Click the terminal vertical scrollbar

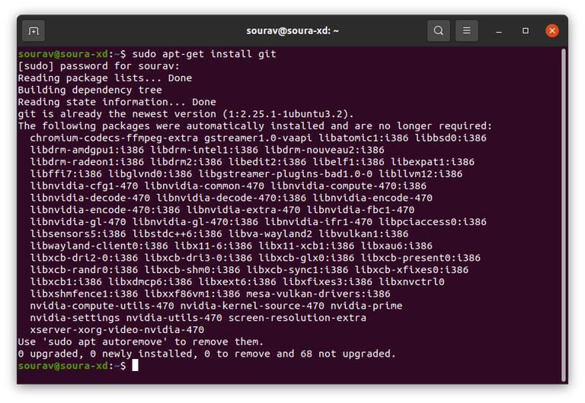[564, 213]
